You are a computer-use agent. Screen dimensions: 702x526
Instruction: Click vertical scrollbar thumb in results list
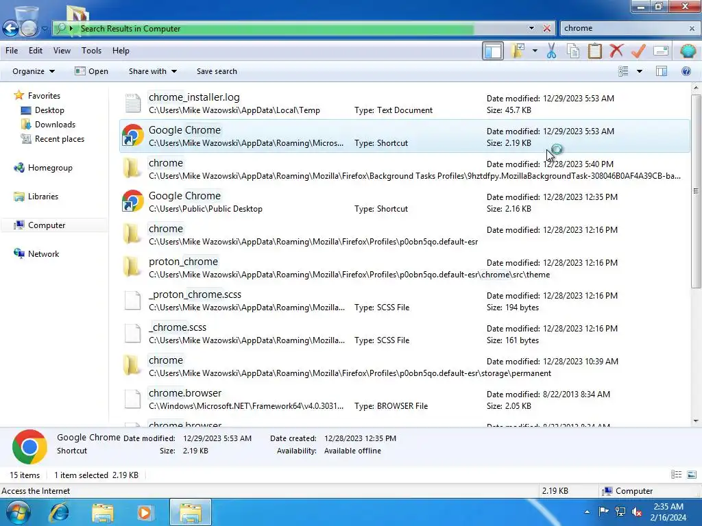[696, 191]
